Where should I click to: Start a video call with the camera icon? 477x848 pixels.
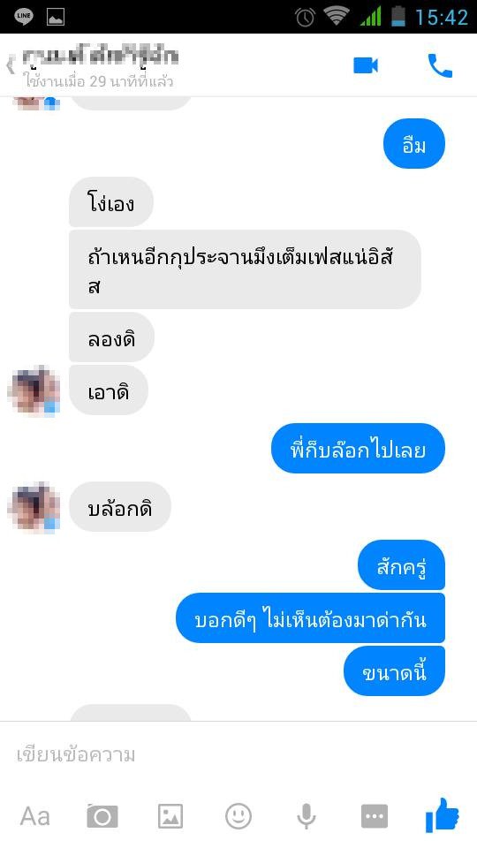[x=366, y=65]
